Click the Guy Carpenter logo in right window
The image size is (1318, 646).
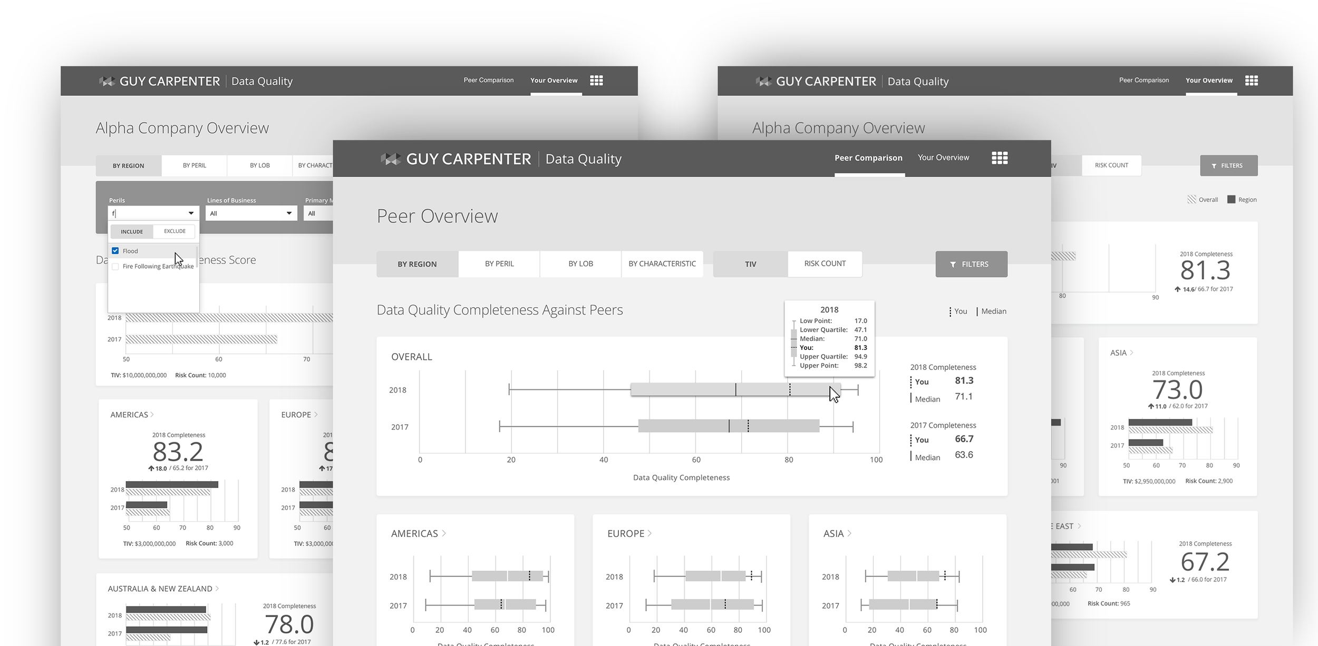coord(763,81)
